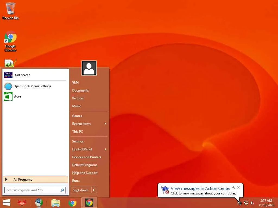This screenshot has width=278, height=208.
Task: Open the red bird app in taskbar
Action: 22,203
